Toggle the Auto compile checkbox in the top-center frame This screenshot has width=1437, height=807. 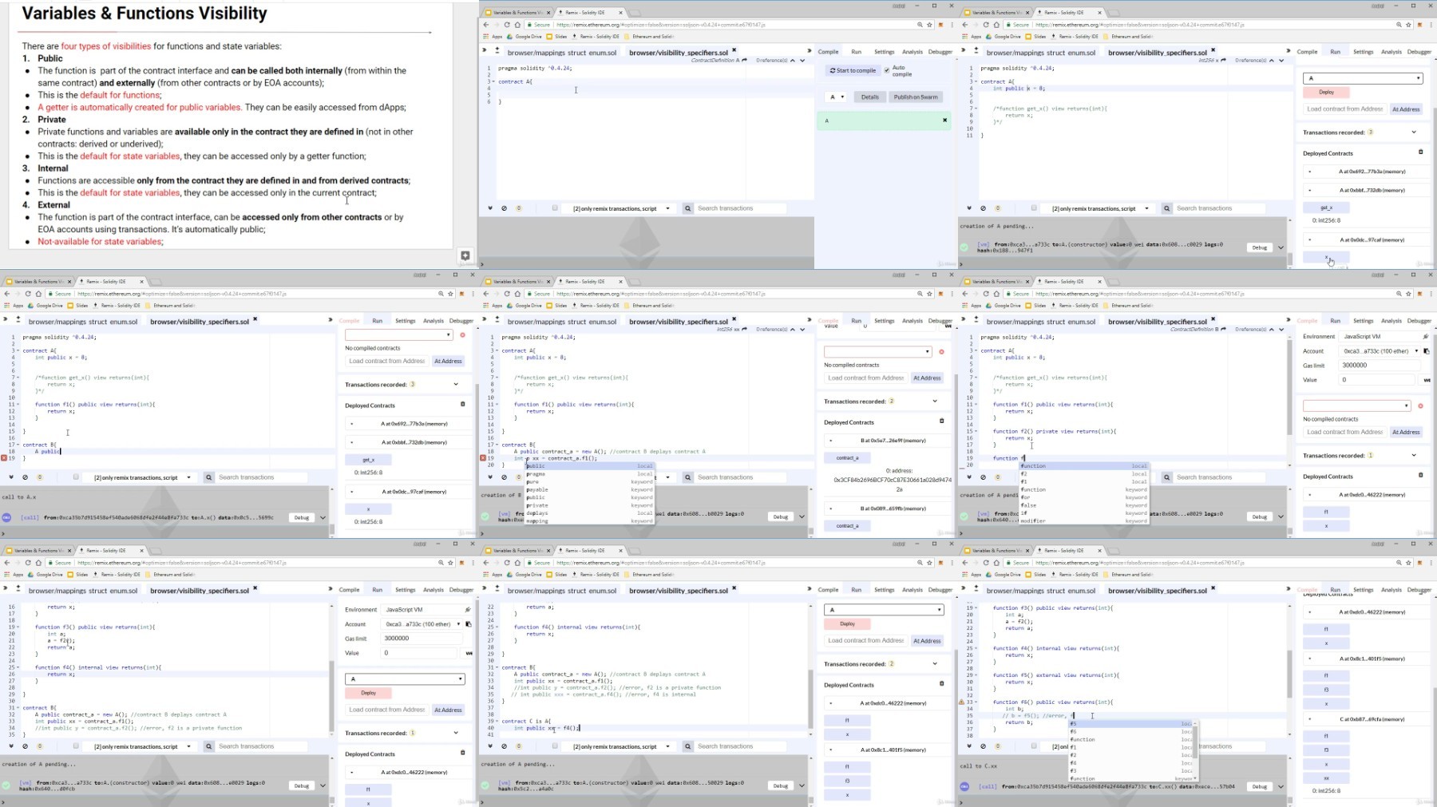886,70
